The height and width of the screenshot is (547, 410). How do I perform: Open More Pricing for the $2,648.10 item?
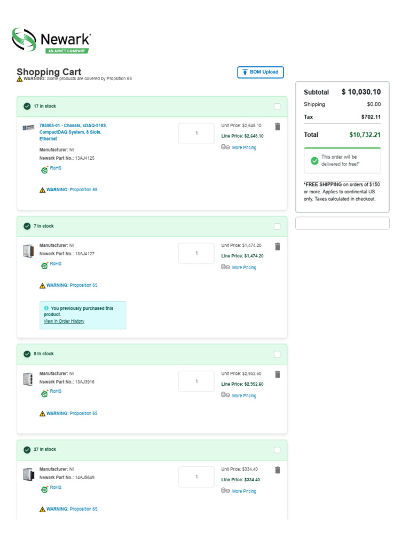click(x=244, y=147)
